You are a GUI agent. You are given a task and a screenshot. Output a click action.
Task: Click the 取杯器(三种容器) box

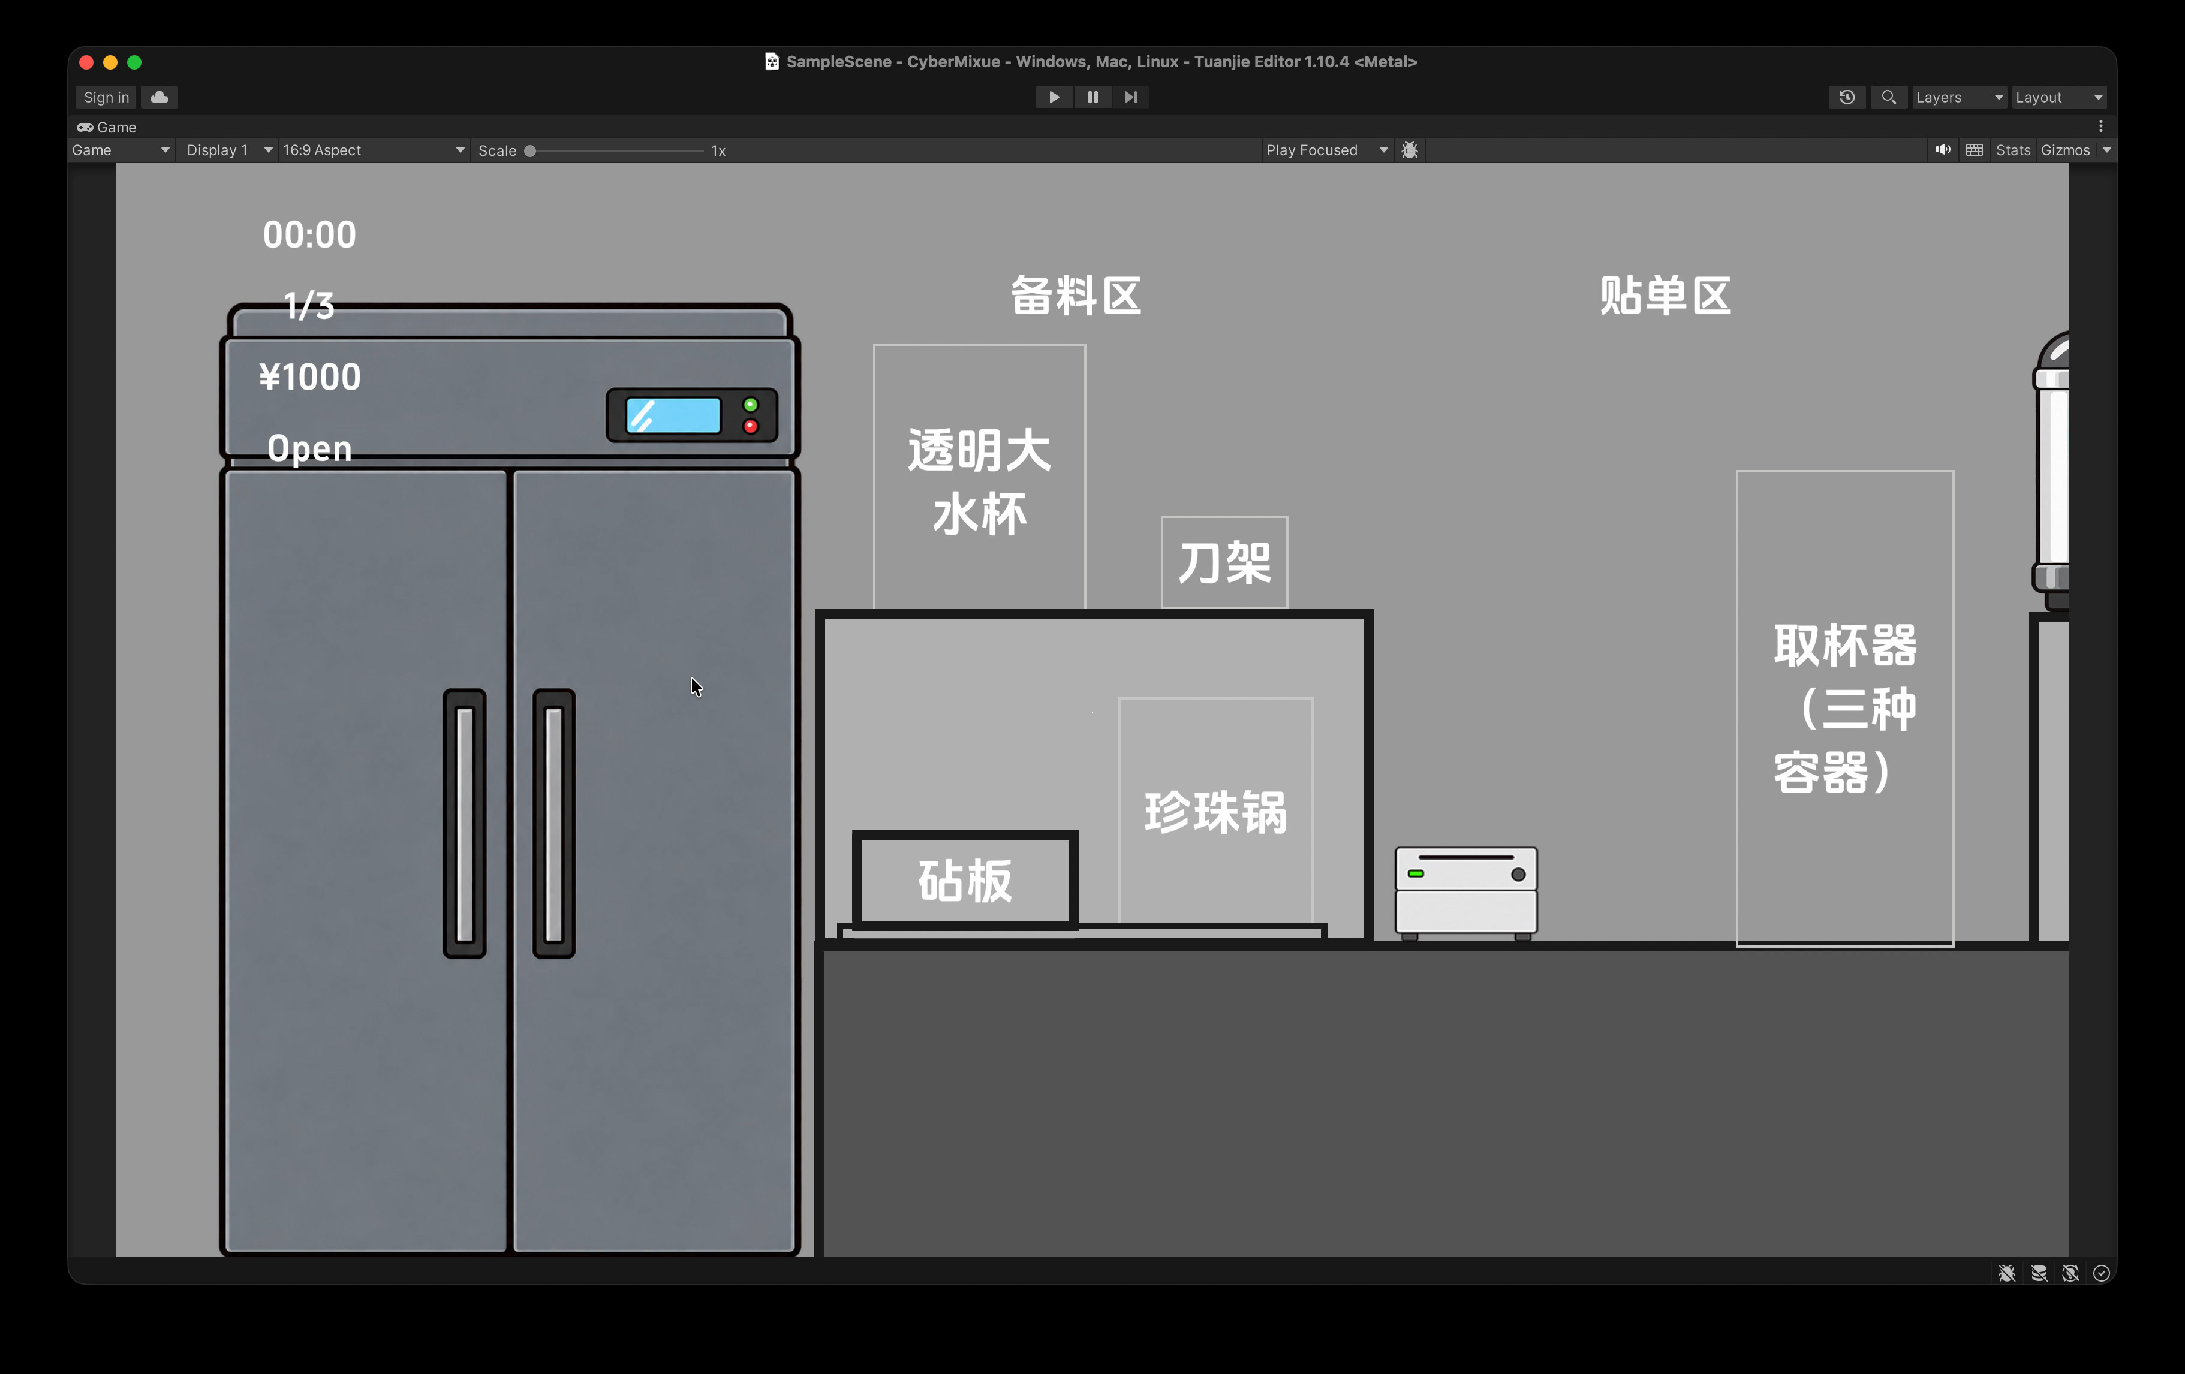click(x=1845, y=709)
